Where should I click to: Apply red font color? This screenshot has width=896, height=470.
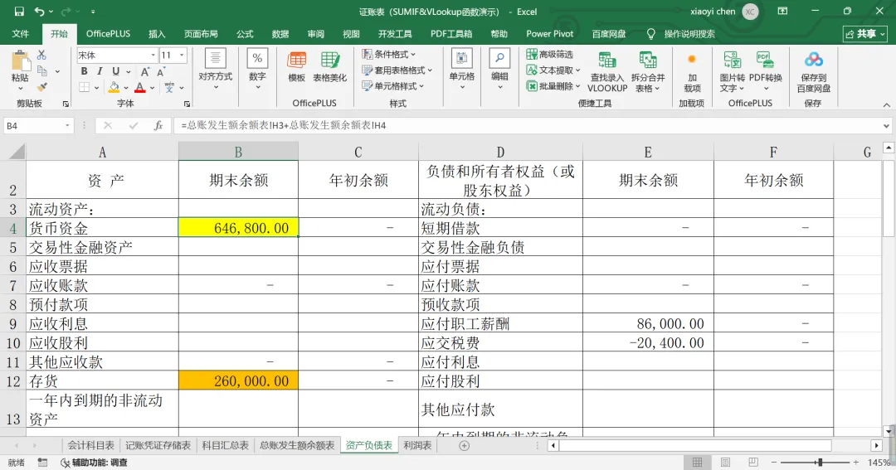[x=140, y=87]
